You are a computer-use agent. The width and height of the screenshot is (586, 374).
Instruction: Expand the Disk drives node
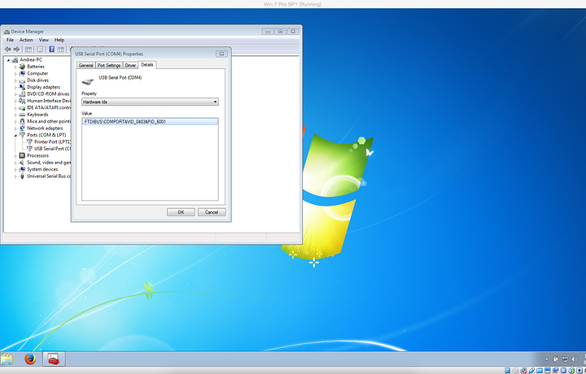[15, 80]
